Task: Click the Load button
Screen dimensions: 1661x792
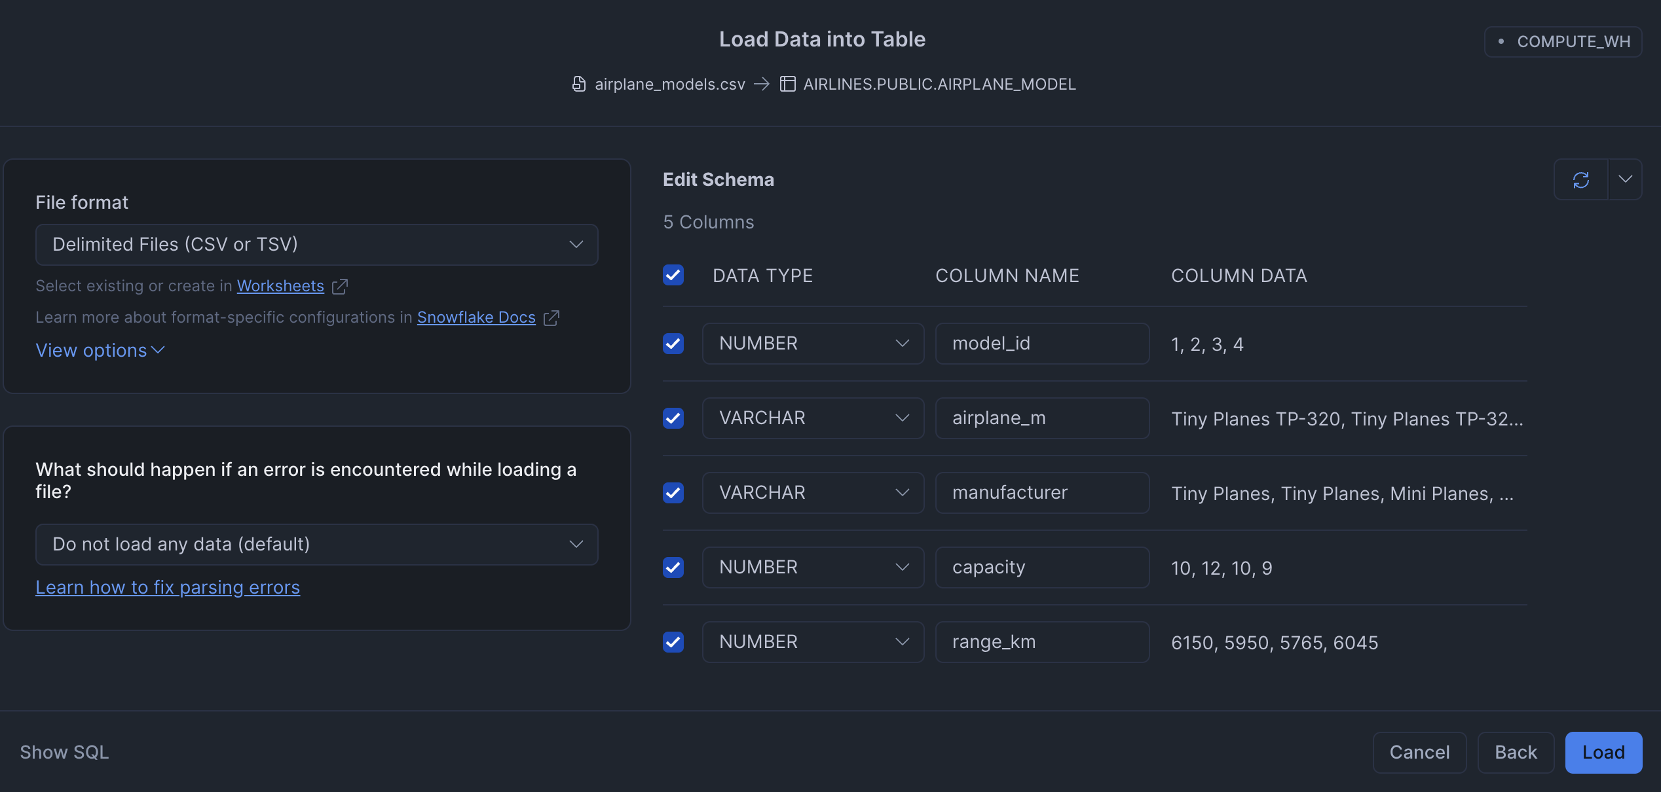Action: pyautogui.click(x=1603, y=752)
